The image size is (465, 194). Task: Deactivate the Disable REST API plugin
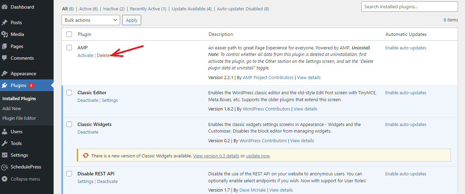point(107,181)
